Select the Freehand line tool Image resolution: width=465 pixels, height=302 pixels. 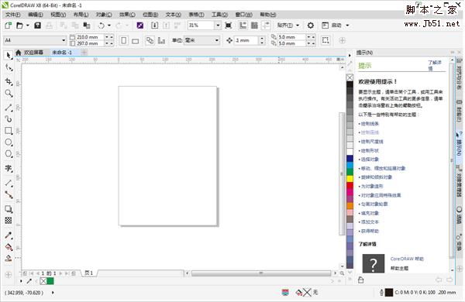[9, 108]
